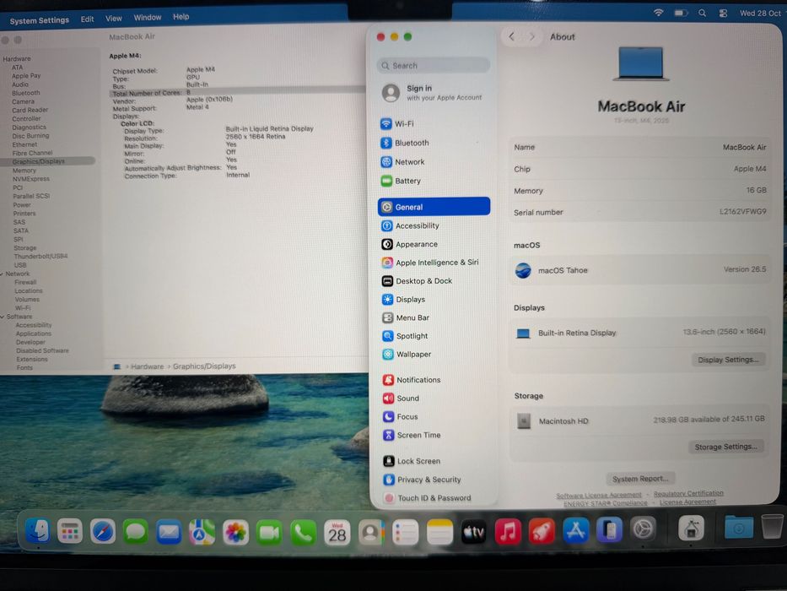Image resolution: width=787 pixels, height=591 pixels.
Task: Open Apple TV app from the Dock
Action: pyautogui.click(x=473, y=532)
